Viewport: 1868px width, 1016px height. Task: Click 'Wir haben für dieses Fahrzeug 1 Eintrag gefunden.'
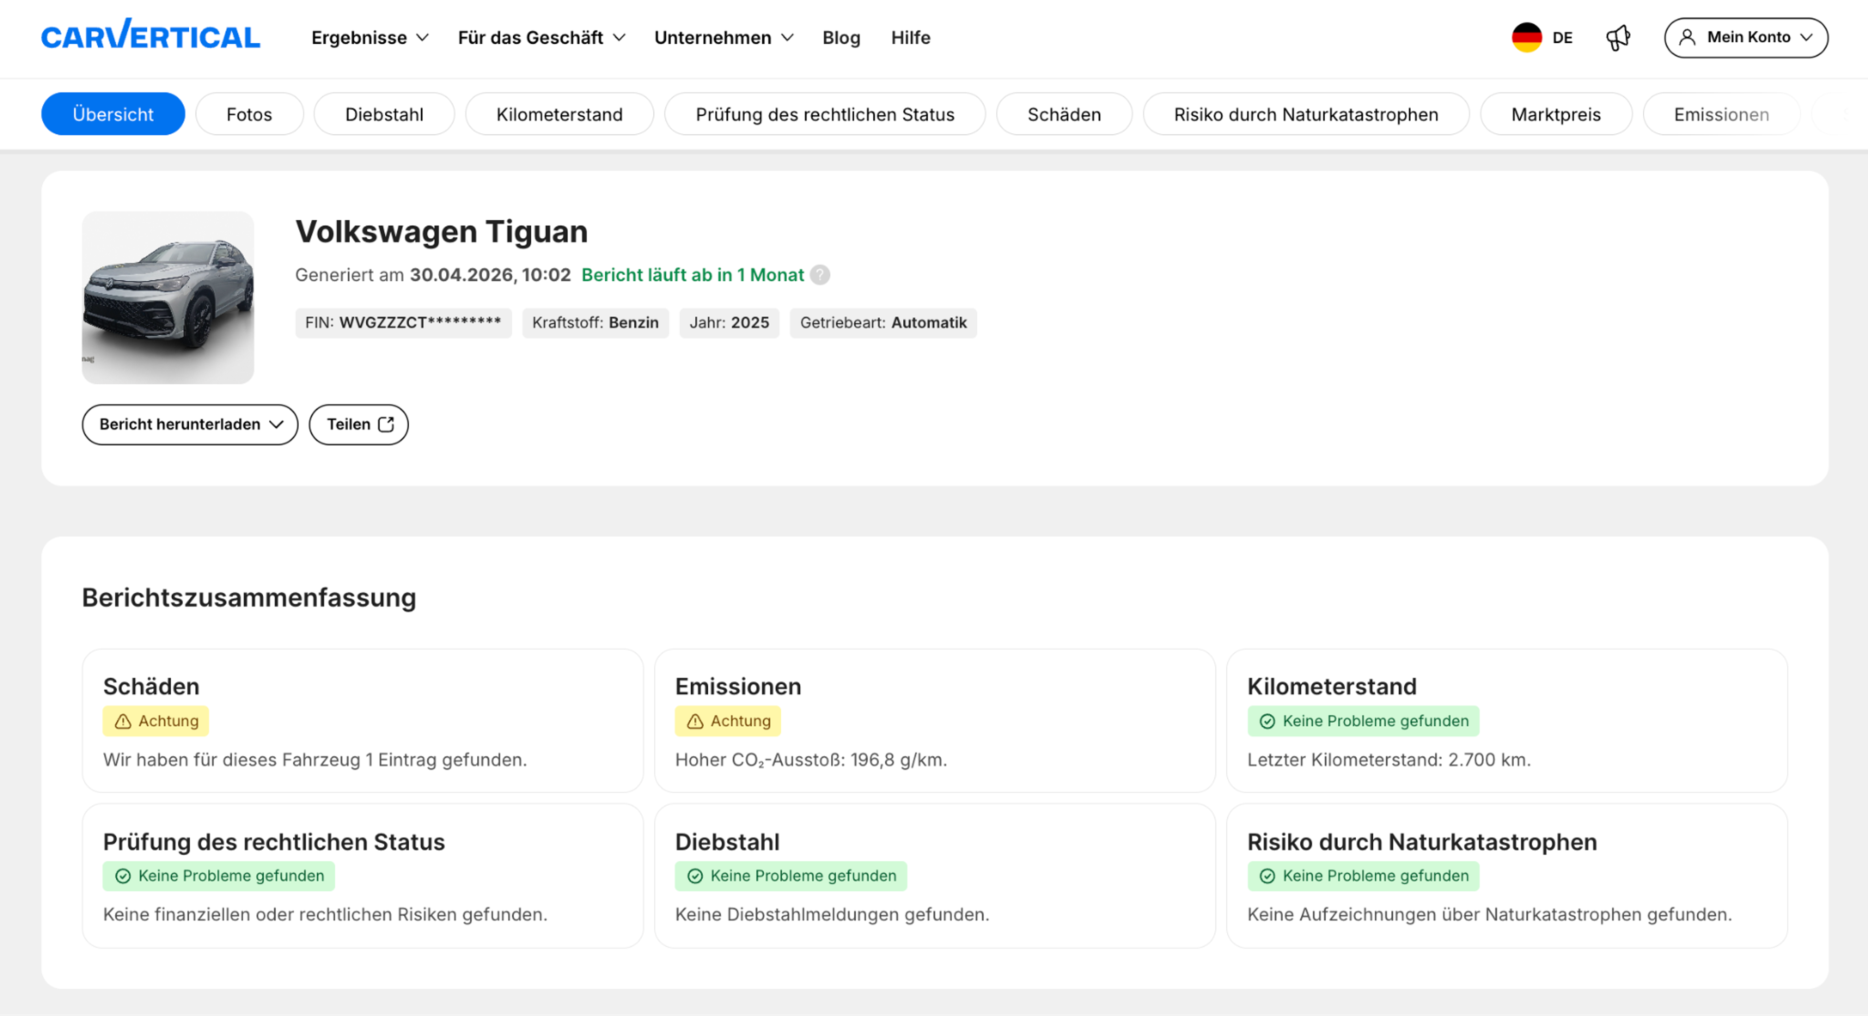tap(315, 760)
